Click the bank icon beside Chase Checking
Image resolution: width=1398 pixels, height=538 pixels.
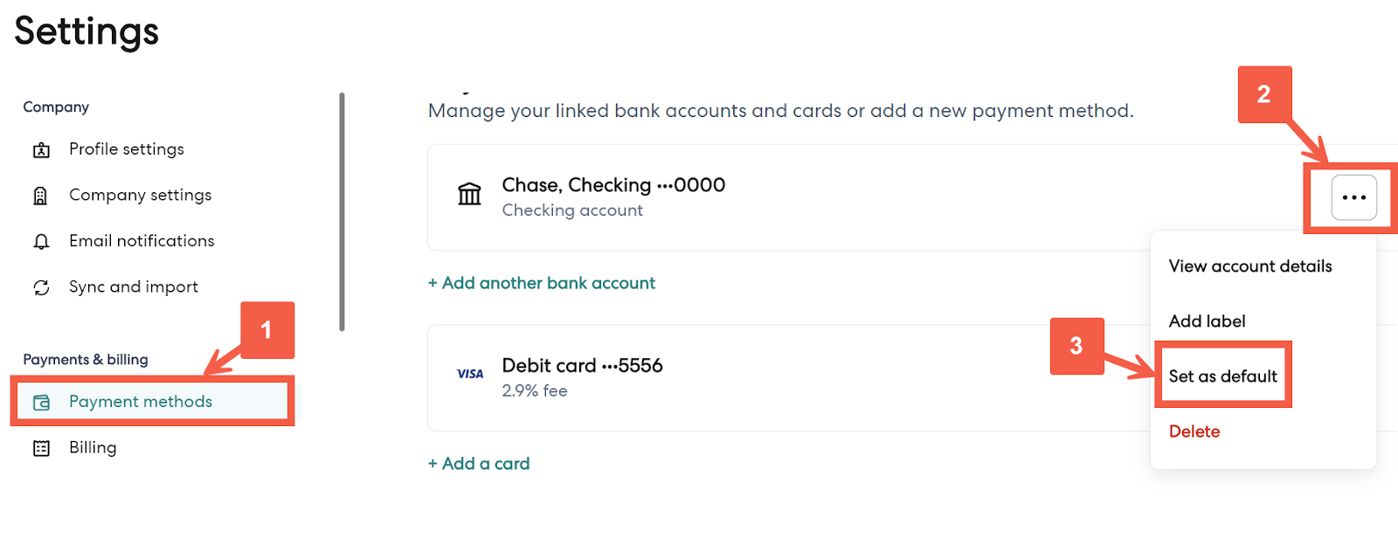pyautogui.click(x=470, y=194)
